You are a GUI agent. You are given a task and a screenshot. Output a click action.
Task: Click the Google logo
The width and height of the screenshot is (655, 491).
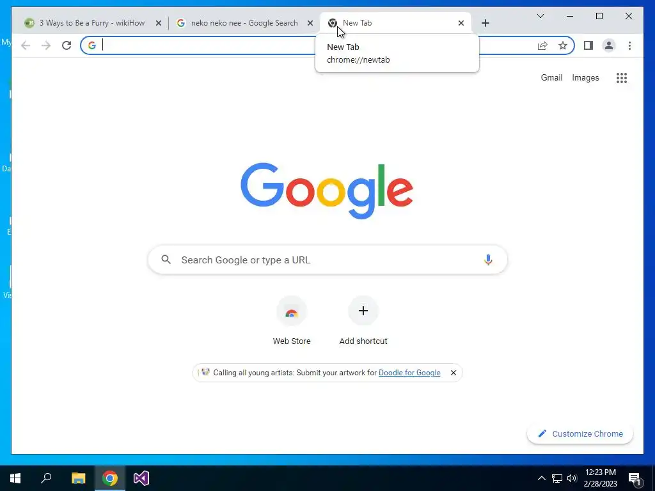tap(327, 191)
